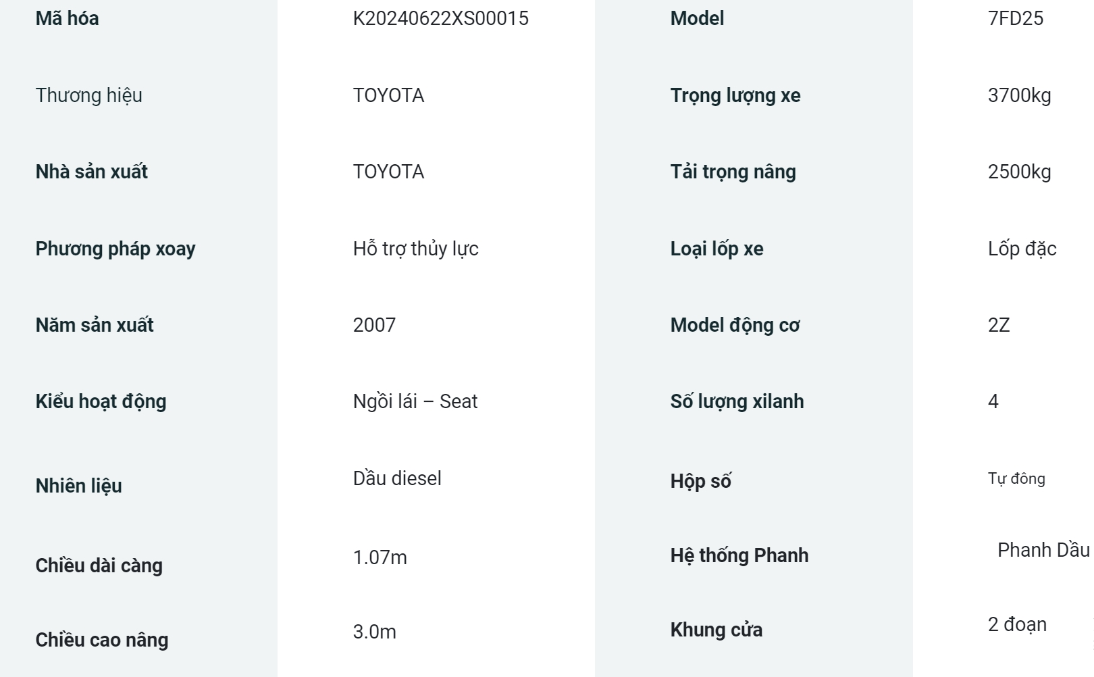Click the fork length 1.07m value
The image size is (1094, 677).
pos(380,557)
